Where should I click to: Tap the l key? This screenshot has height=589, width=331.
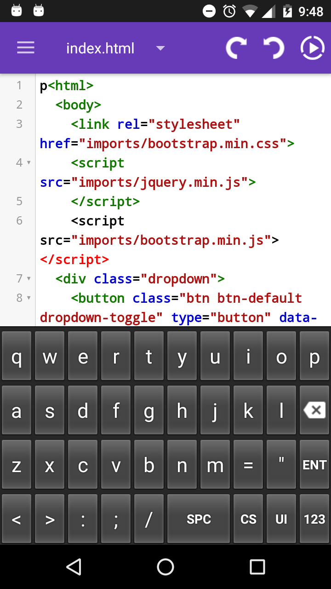[x=281, y=410]
